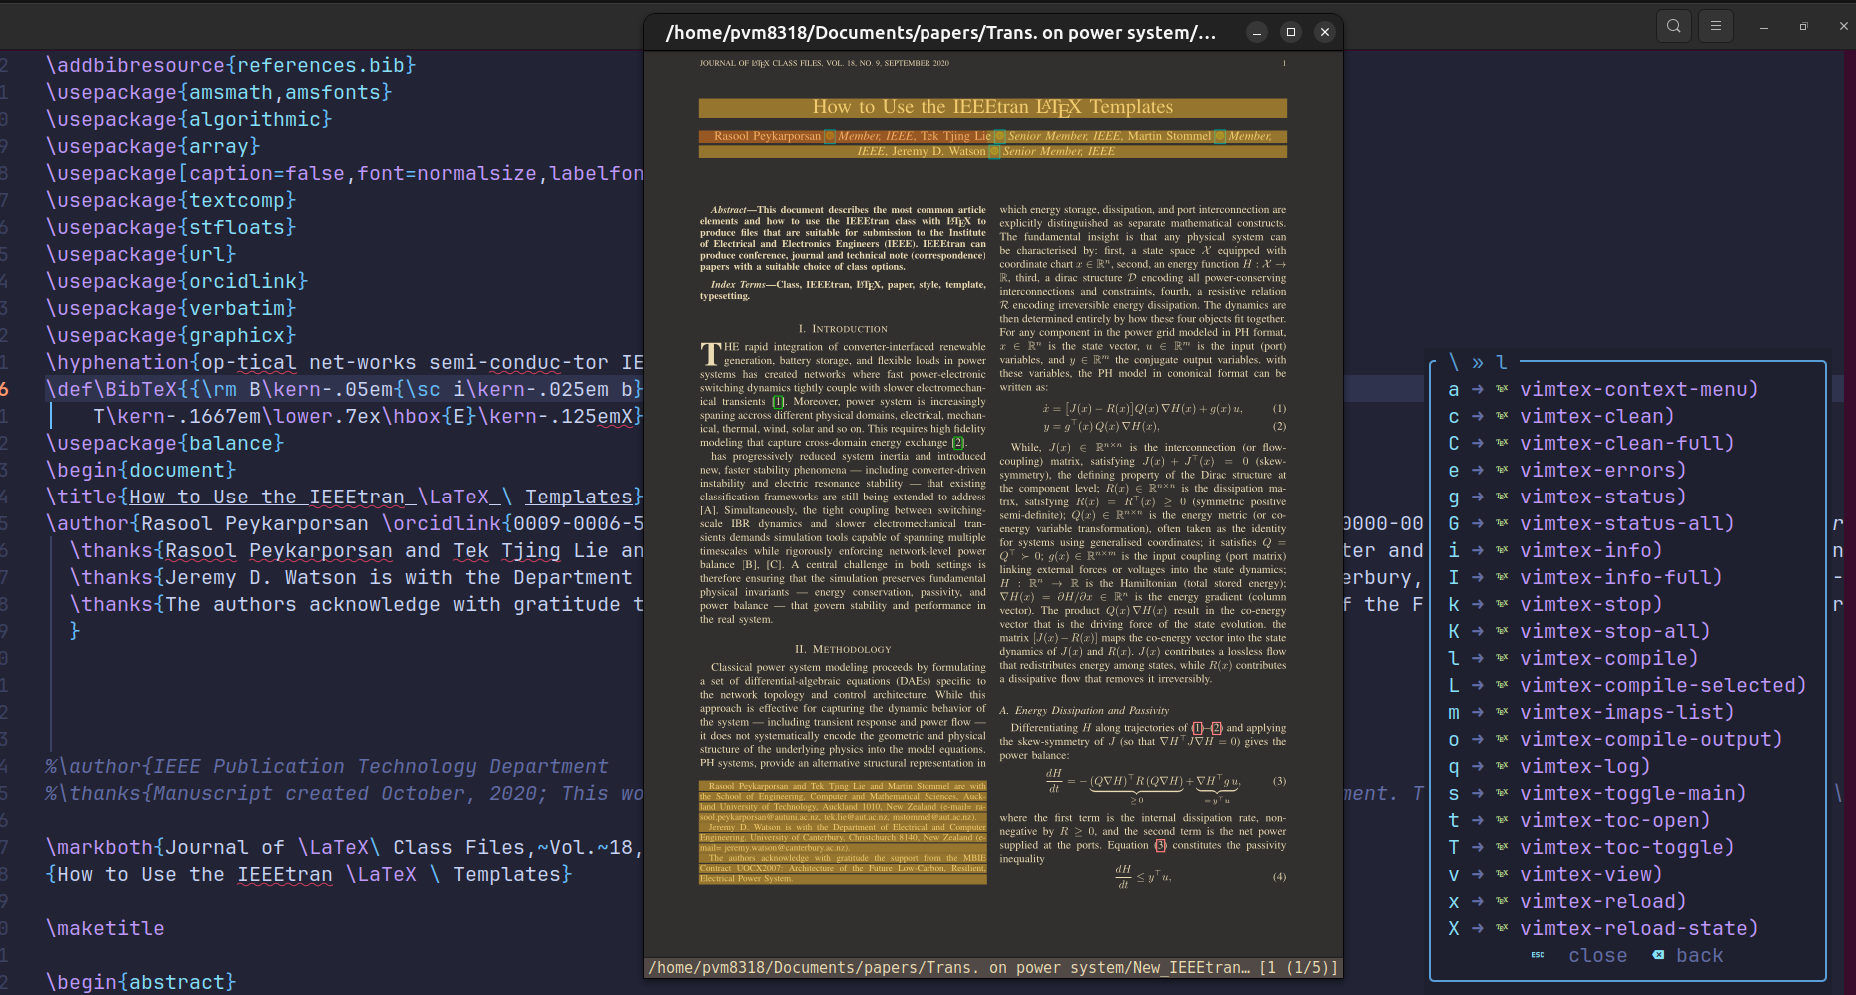1856x995 pixels.
Task: Open the hamburger menu in top bar
Action: 1716,26
